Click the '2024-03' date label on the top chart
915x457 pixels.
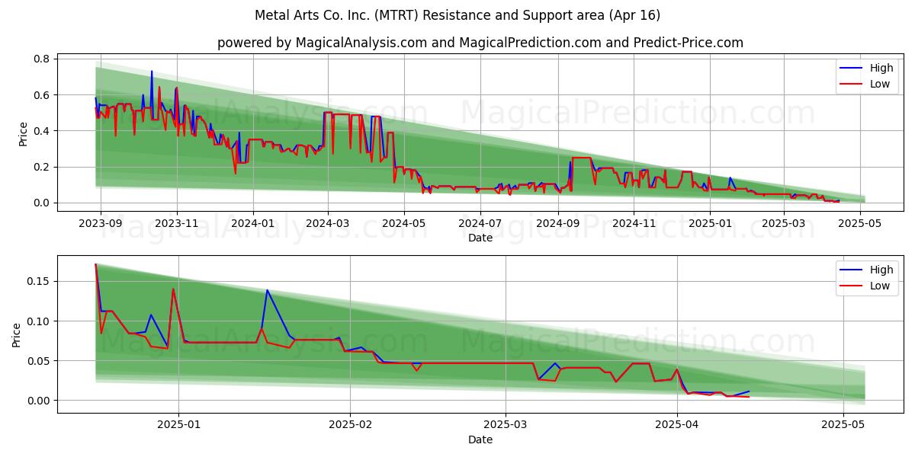[x=328, y=223]
